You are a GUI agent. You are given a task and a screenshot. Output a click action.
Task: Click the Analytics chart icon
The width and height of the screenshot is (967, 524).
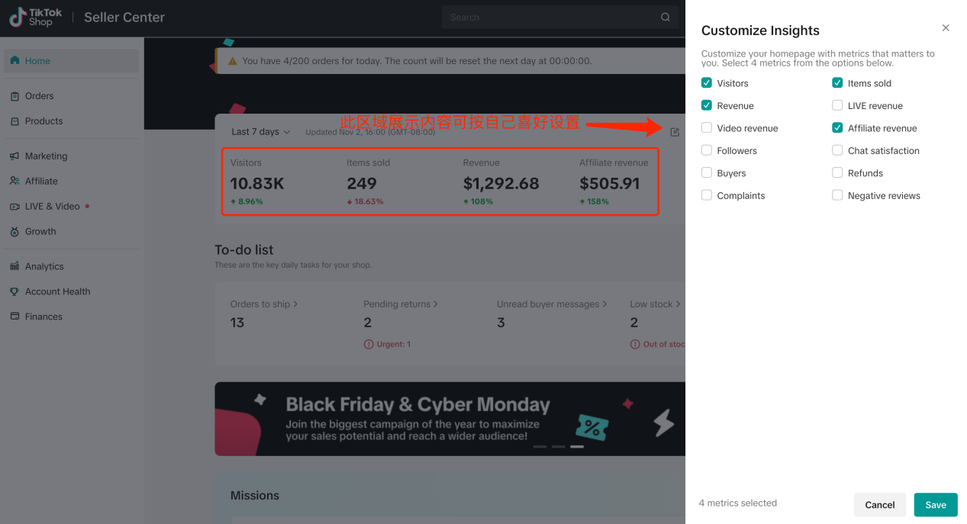[15, 266]
